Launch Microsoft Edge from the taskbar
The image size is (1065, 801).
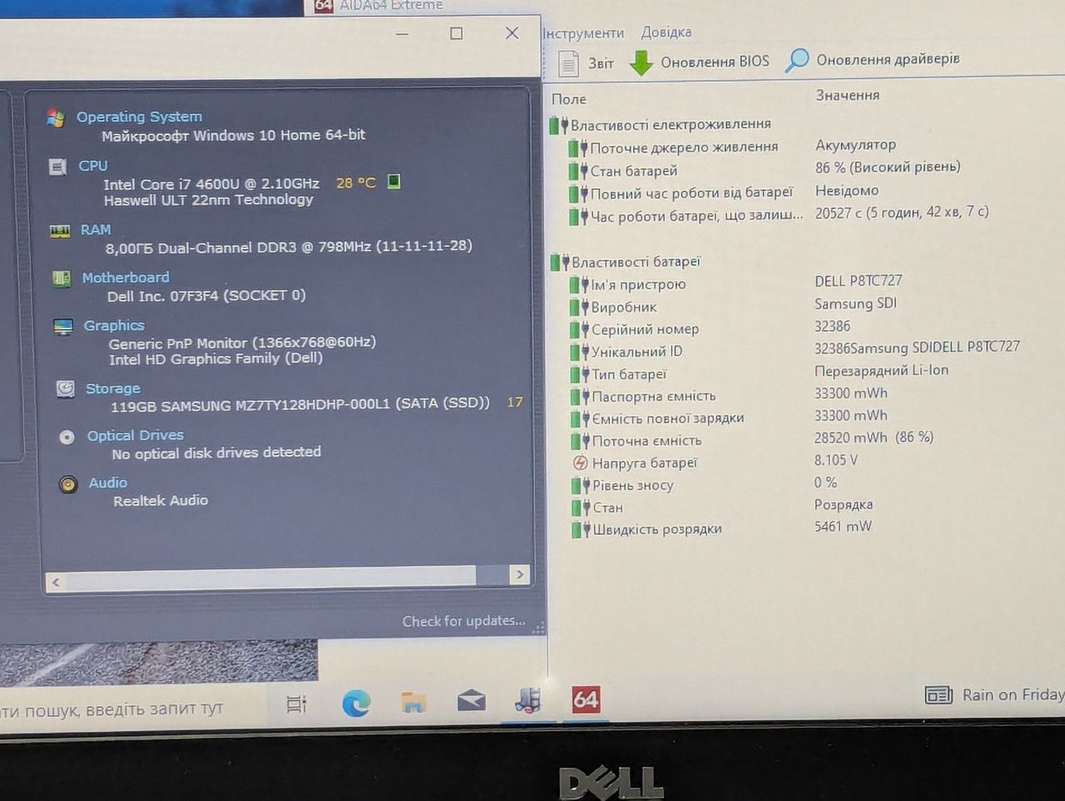tap(357, 705)
